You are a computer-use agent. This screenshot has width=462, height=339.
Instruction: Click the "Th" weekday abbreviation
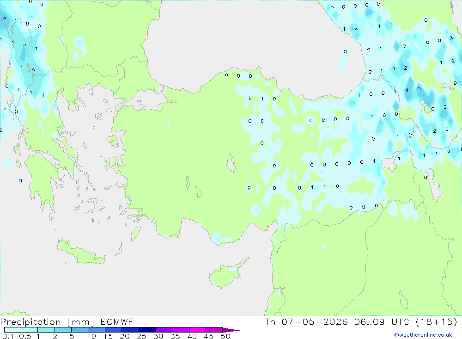tap(270, 321)
